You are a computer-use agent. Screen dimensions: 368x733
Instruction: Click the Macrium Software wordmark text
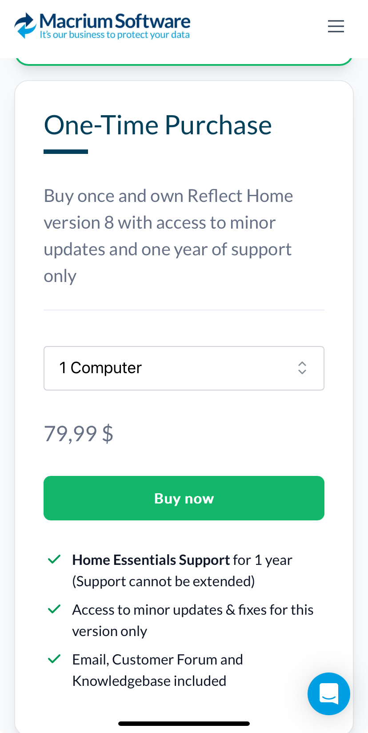pyautogui.click(x=115, y=21)
